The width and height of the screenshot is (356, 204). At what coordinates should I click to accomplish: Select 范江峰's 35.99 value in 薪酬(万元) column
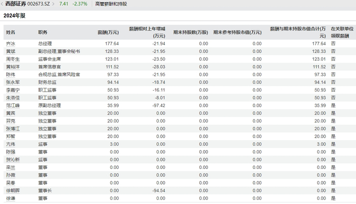click(113, 105)
